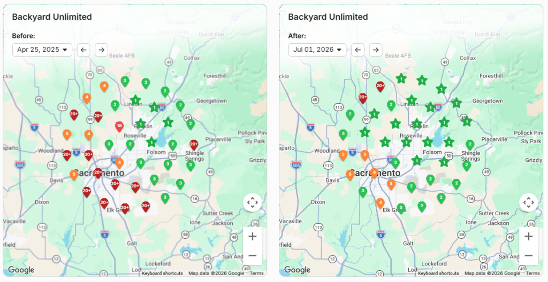The height and width of the screenshot is (282, 548).
Task: Select orange 4 pin left of Elk Grove, After map
Action: pyautogui.click(x=380, y=203)
